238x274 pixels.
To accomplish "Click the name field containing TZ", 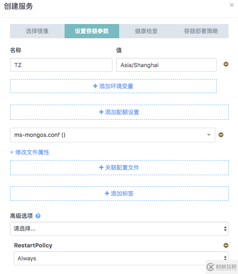I will (x=61, y=65).
